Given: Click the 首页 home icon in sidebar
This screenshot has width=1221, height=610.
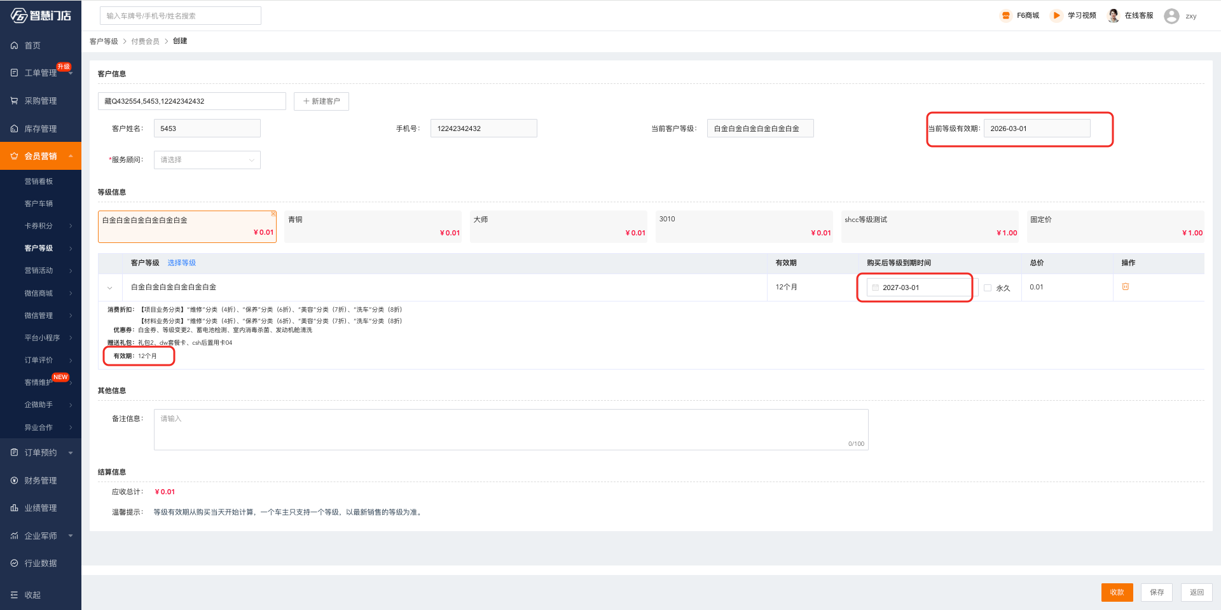Looking at the screenshot, I should click(14, 46).
